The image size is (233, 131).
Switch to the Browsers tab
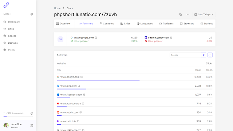[187, 24]
